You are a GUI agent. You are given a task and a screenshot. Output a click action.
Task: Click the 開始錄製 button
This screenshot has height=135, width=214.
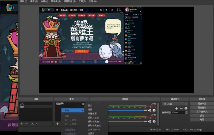(x=202, y=108)
